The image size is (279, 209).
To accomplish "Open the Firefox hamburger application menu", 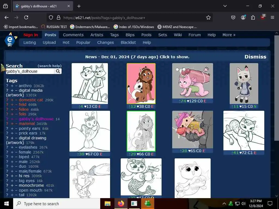I will (x=272, y=17).
